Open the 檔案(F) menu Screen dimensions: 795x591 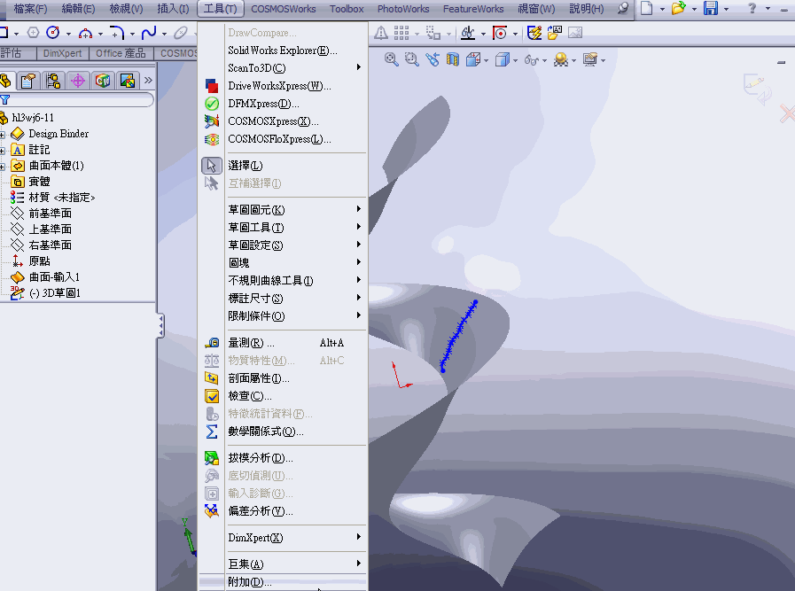pos(30,9)
